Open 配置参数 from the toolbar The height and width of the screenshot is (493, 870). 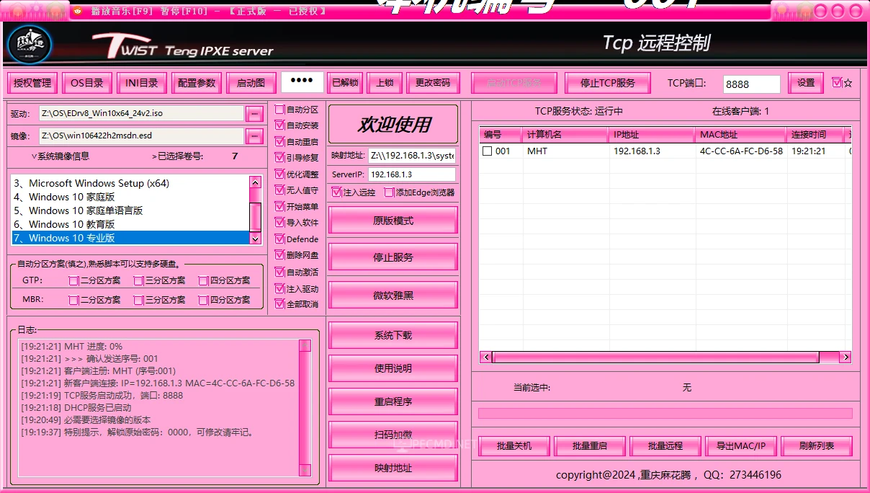(x=196, y=82)
